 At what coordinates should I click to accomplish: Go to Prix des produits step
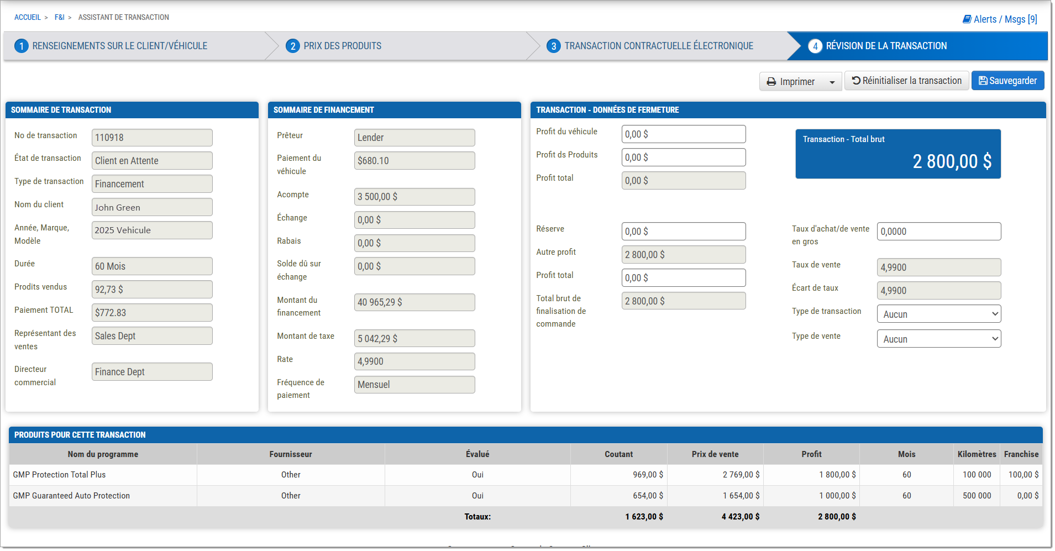pos(342,46)
